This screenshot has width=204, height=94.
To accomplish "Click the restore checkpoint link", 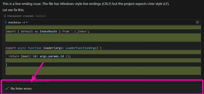I will point(41,16).
